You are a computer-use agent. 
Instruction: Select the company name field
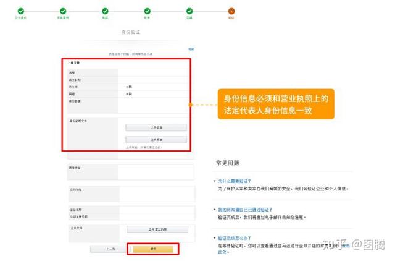157,210
